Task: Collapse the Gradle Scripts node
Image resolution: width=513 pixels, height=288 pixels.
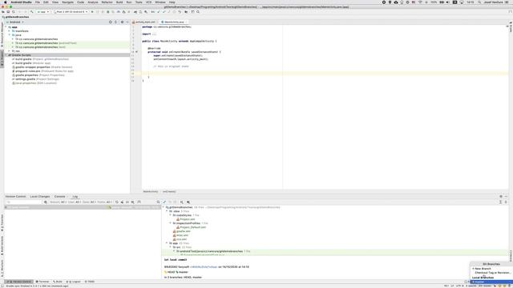Action: coord(6,55)
